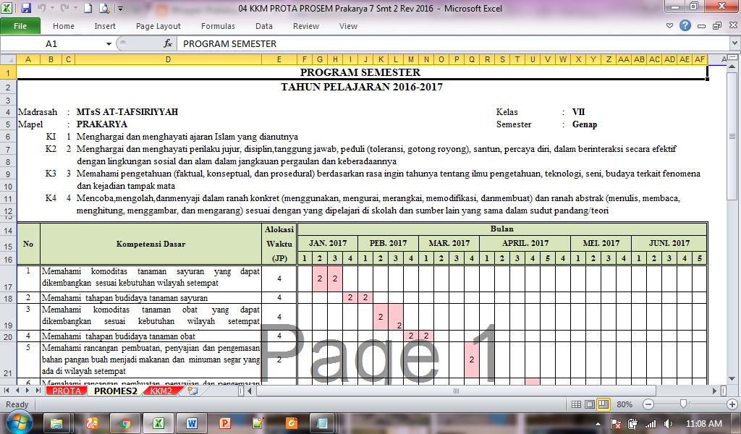The image size is (741, 434).
Task: Show hidden tray icons arrow
Action: point(598,424)
